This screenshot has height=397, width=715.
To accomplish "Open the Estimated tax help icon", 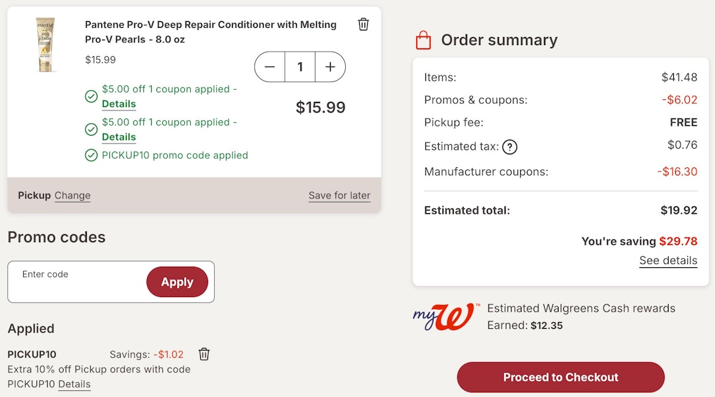I will 510,147.
